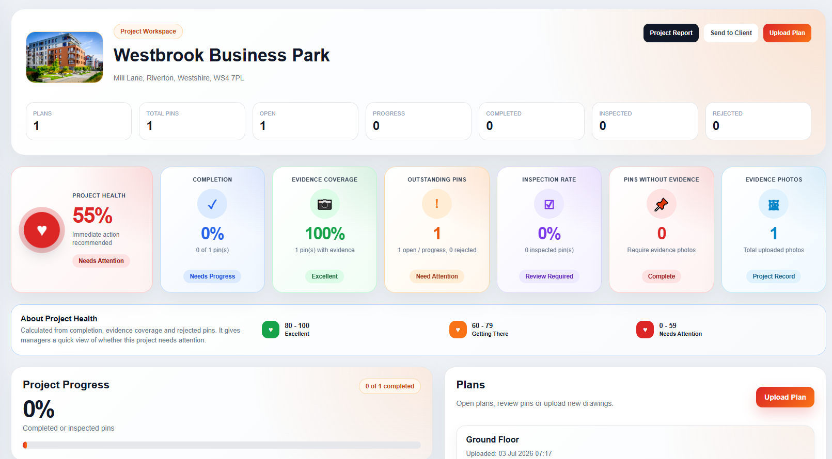832x459 pixels.
Task: Click the Inspection Rate checkbox icon
Action: 549,204
